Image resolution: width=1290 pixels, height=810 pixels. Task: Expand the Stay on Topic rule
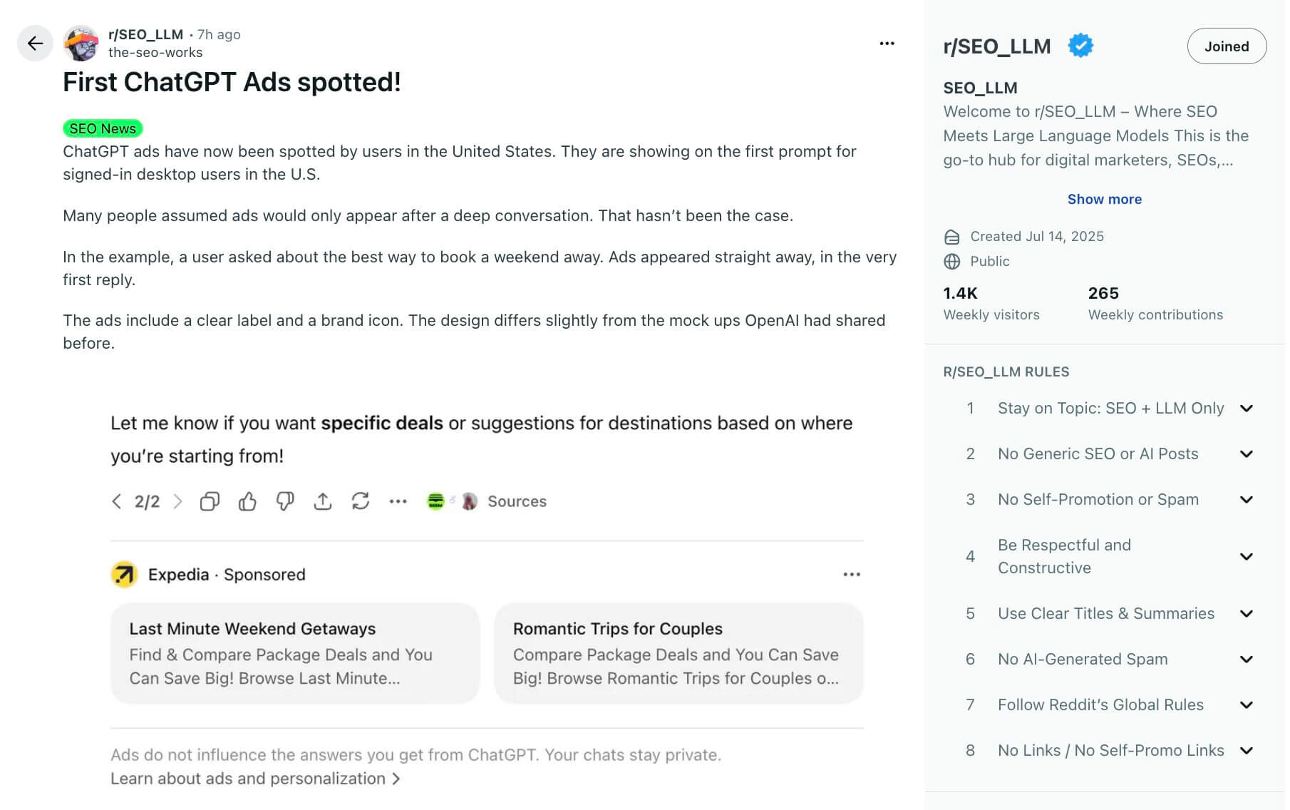[1246, 409]
